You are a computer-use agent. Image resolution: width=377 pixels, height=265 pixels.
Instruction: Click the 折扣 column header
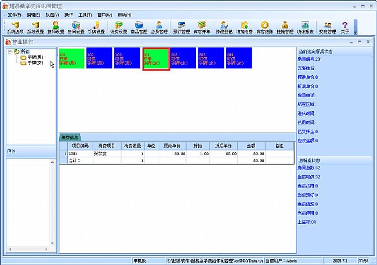point(198,146)
